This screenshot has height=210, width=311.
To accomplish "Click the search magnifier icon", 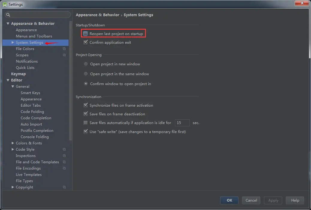I will [x=8, y=15].
